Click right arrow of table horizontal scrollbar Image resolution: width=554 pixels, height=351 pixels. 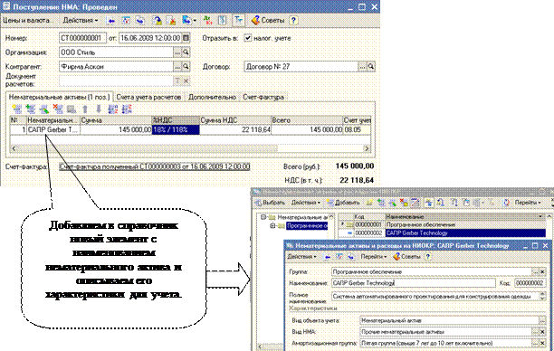tap(367, 148)
